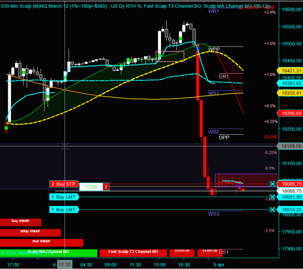Click the -1.5% percent scale label
303x269 pixels.
[x=270, y=231]
